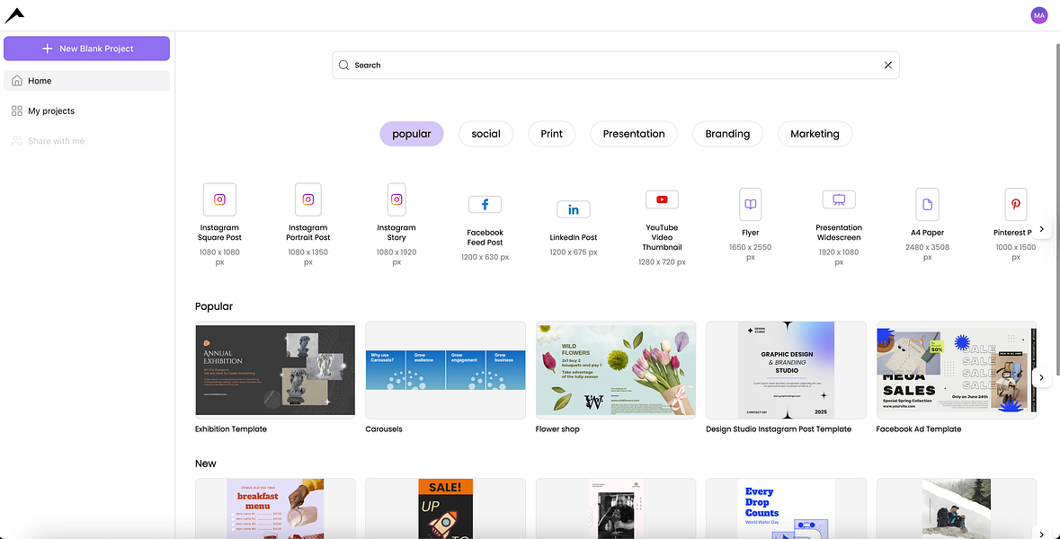This screenshot has height=539, width=1060.
Task: Open the Exhibition Template thumbnail
Action: [x=275, y=370]
